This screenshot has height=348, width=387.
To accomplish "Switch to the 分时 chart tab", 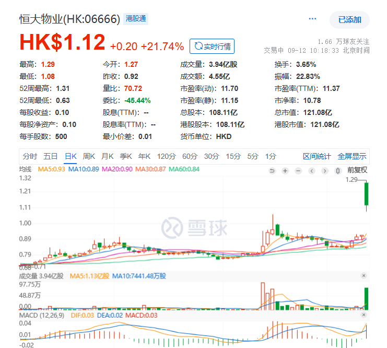I will point(30,156).
